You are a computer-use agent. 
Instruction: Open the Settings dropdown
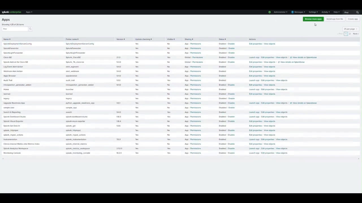(x=313, y=12)
